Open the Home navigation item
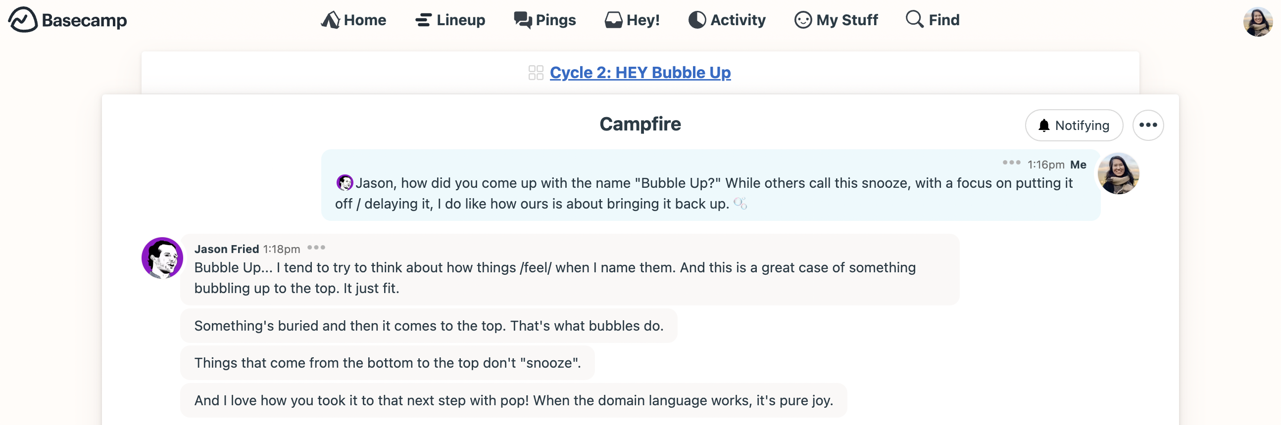 (x=353, y=20)
